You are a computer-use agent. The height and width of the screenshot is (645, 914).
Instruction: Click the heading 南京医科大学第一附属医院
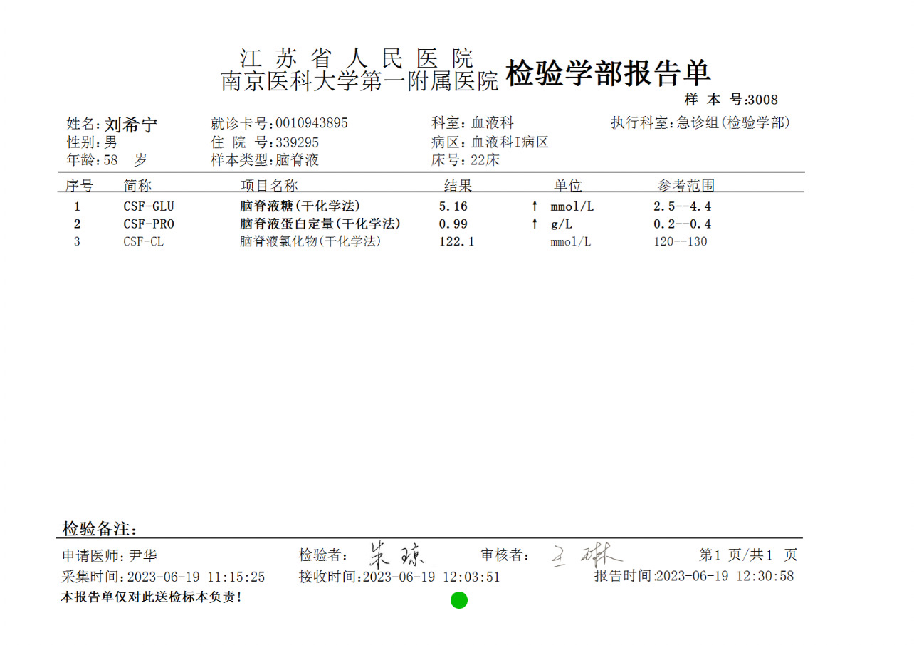tap(359, 81)
